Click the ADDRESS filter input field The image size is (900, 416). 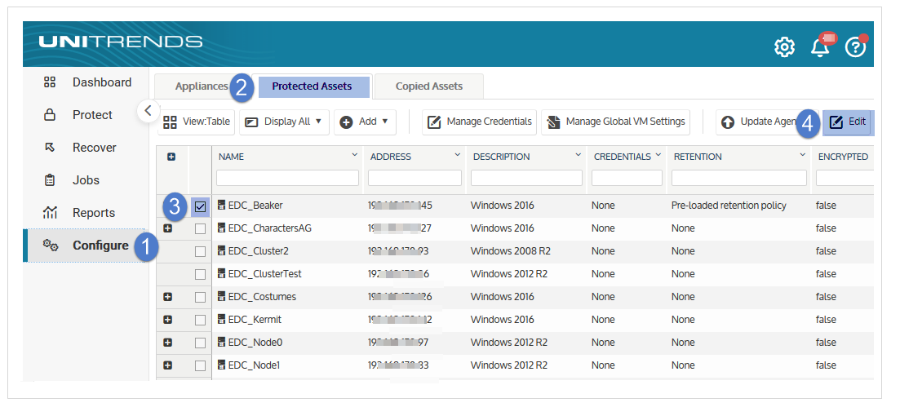point(415,178)
